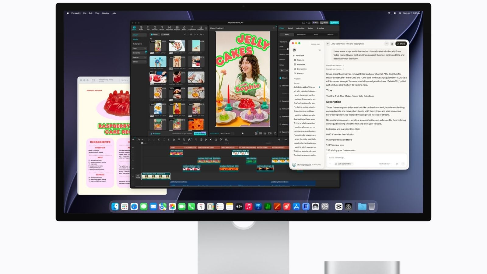Click the delete trash icon in timeline toolbar

pos(174,139)
